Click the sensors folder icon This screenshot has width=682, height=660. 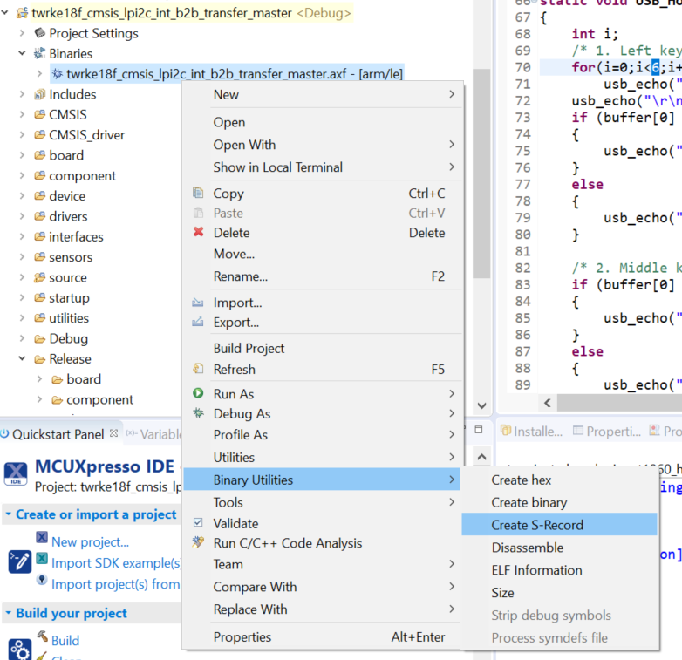(x=39, y=257)
